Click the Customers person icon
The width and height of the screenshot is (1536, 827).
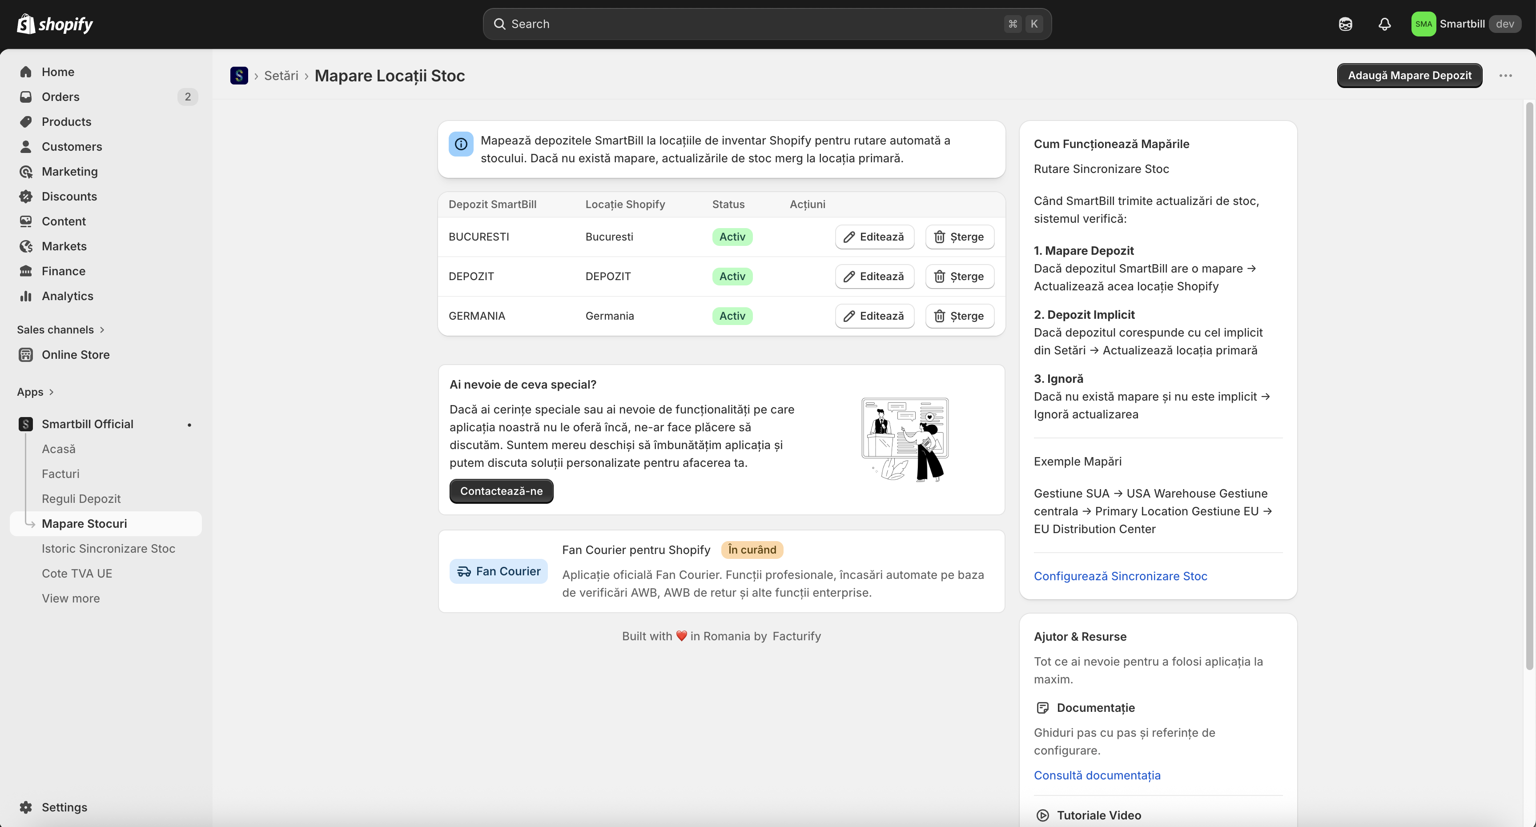[x=26, y=147]
